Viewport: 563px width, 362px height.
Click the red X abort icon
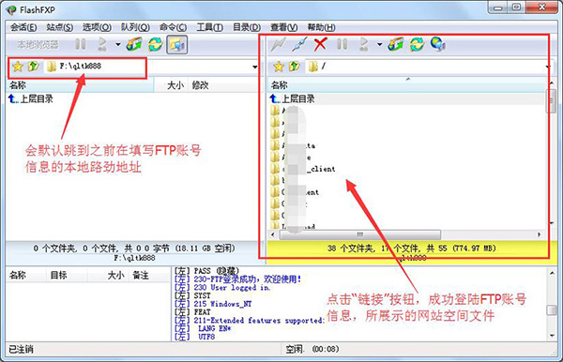[x=320, y=44]
